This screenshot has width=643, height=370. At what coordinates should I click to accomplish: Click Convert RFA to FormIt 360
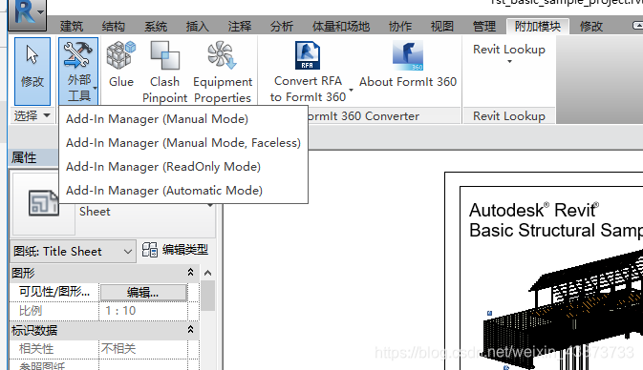pos(308,72)
